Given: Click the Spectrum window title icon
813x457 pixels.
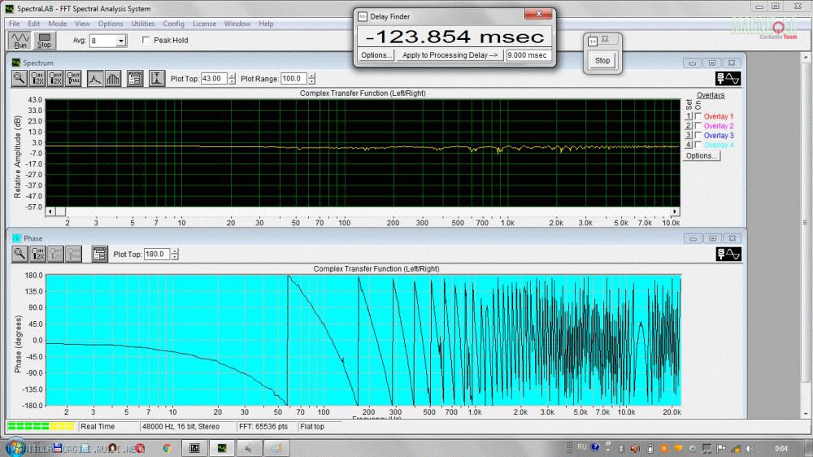Looking at the screenshot, I should pos(16,63).
